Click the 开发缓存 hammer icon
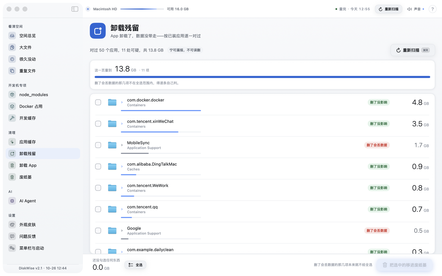 (12, 118)
